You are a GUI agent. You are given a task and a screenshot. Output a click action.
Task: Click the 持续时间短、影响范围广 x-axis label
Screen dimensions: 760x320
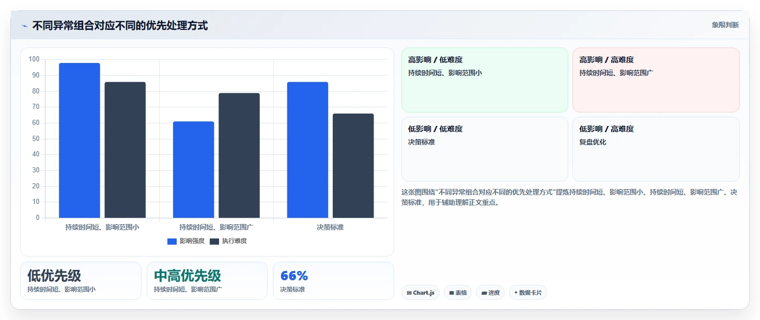tap(216, 227)
